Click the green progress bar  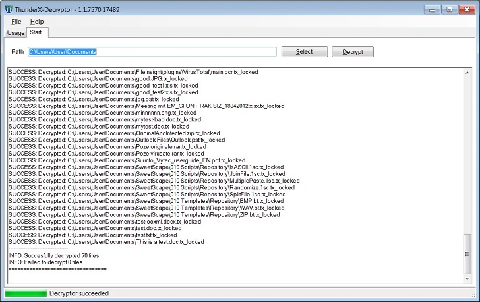[x=26, y=293]
